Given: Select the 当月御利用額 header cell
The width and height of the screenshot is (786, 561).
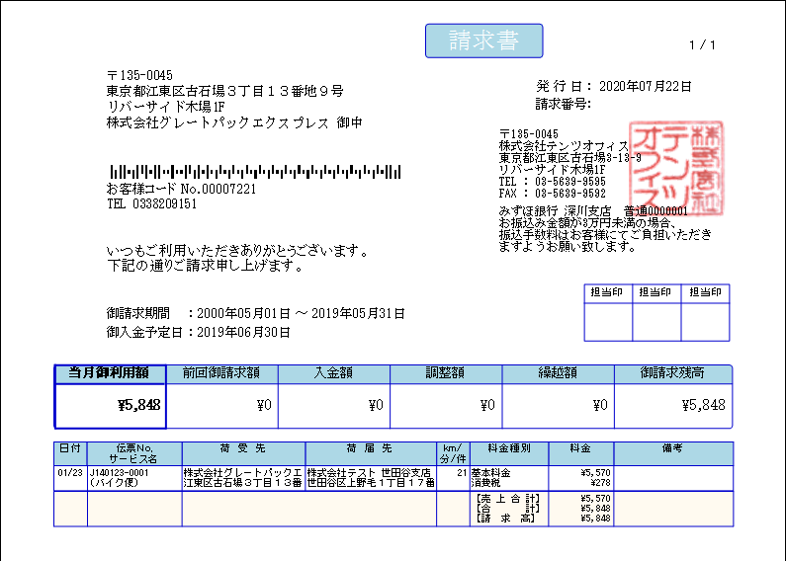Looking at the screenshot, I should (x=110, y=373).
